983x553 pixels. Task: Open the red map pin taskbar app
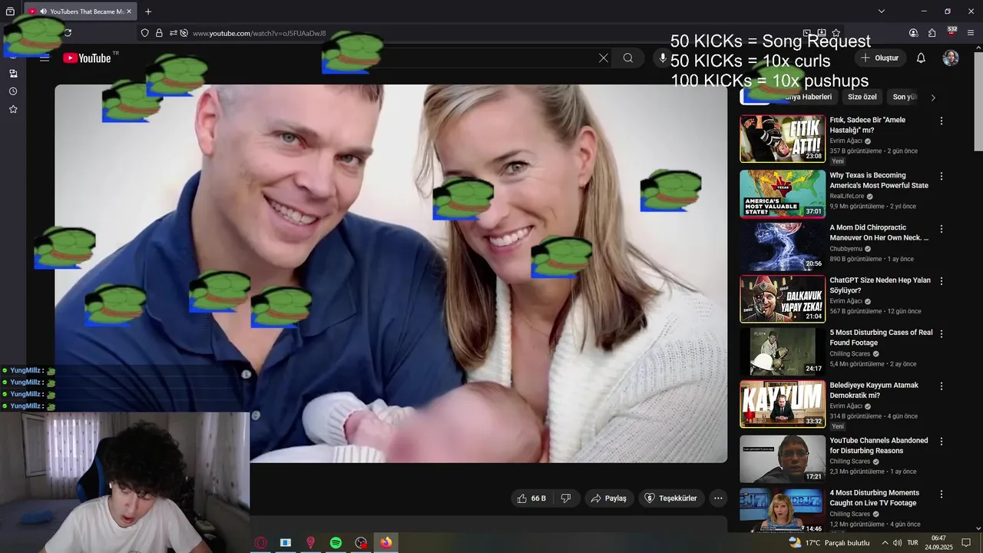click(310, 543)
